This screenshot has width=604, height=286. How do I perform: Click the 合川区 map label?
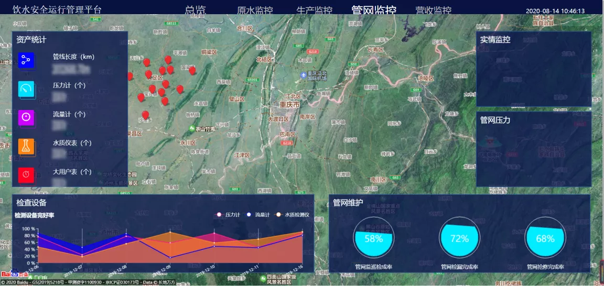coord(245,28)
